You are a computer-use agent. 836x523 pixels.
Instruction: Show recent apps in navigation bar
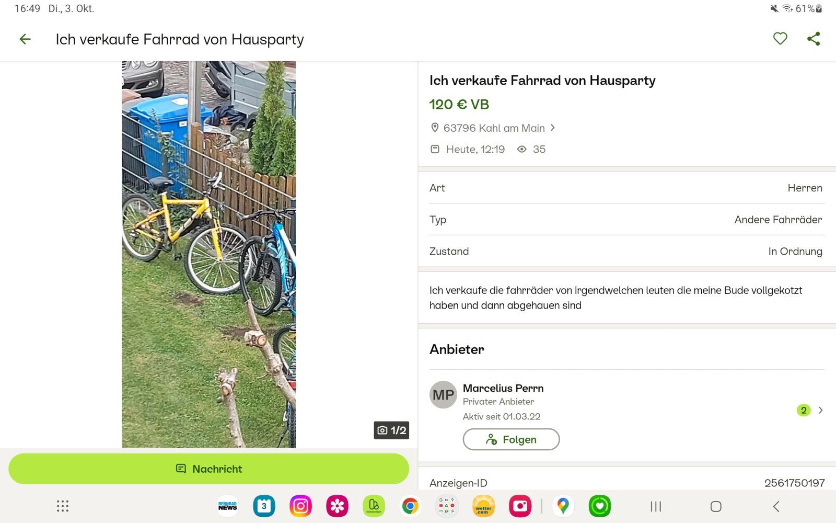[x=656, y=506]
